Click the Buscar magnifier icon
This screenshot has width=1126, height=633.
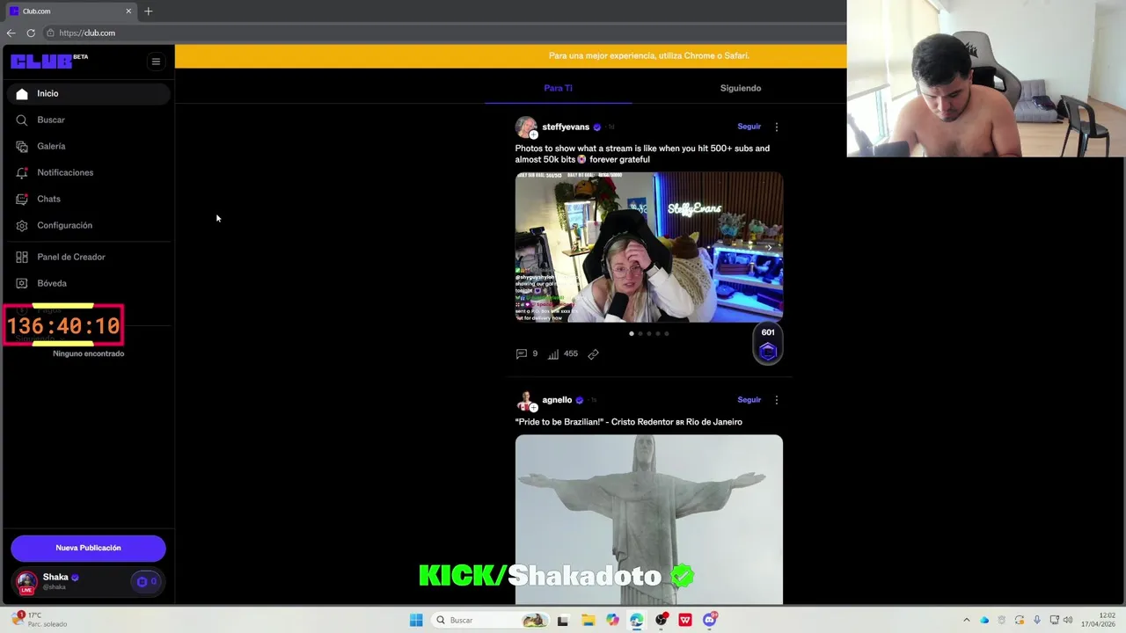point(22,120)
